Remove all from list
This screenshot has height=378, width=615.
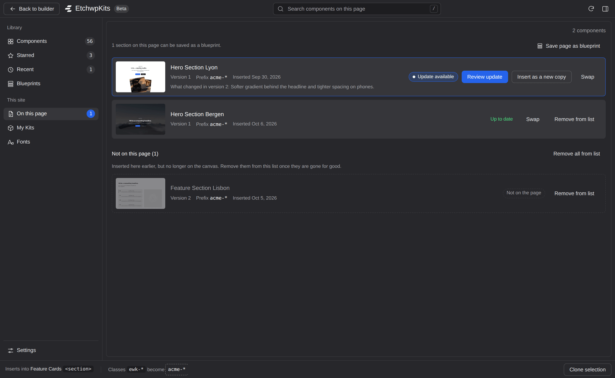pyautogui.click(x=577, y=154)
